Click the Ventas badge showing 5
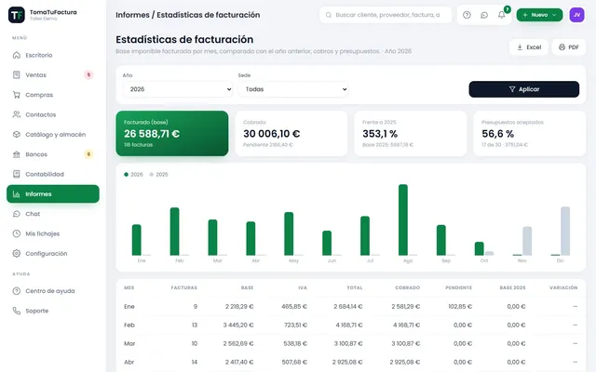Screen dimensions: 596x372 (x=88, y=74)
